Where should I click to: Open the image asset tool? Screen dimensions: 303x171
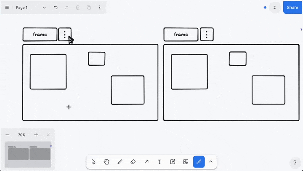[x=186, y=162]
